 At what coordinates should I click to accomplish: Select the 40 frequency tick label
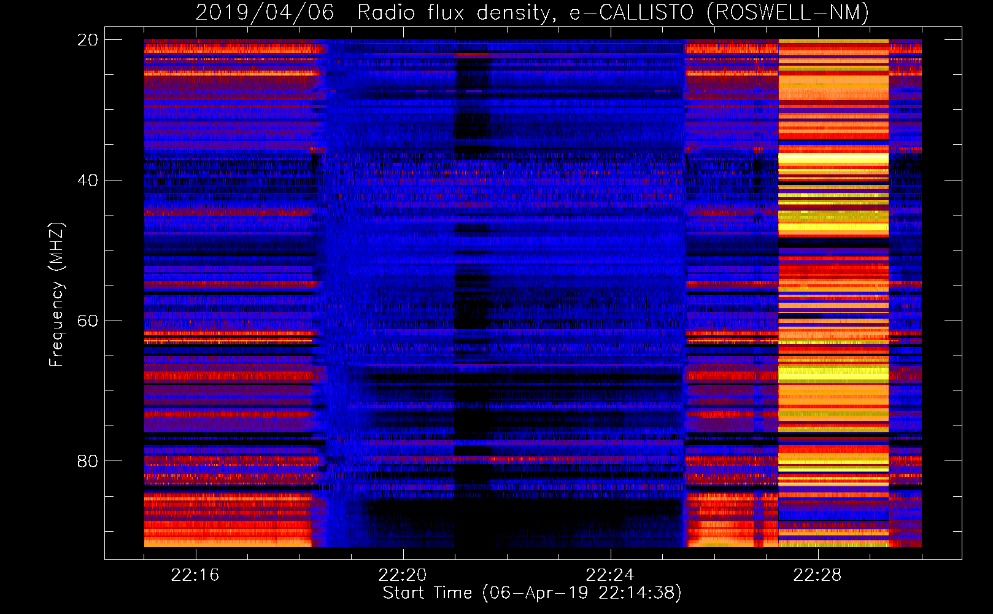point(88,181)
